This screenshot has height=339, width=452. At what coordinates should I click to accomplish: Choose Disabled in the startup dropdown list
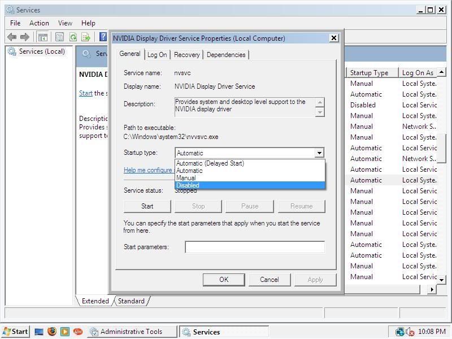(250, 185)
